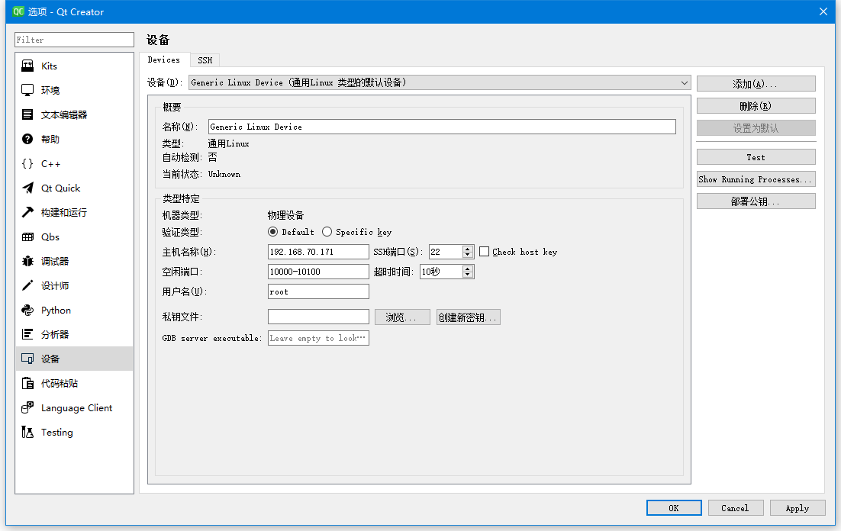The width and height of the screenshot is (841, 531).
Task: Open the Qt Quick category
Action: coord(75,188)
